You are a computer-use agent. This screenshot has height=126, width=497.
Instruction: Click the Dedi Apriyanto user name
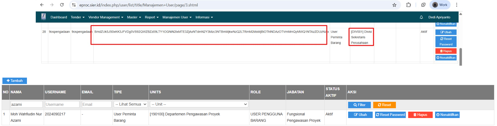pos(439,17)
